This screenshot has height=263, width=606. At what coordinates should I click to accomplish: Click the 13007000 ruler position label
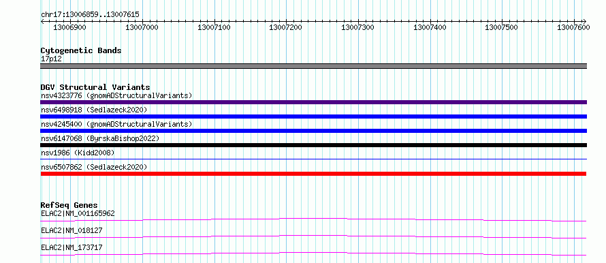[142, 27]
